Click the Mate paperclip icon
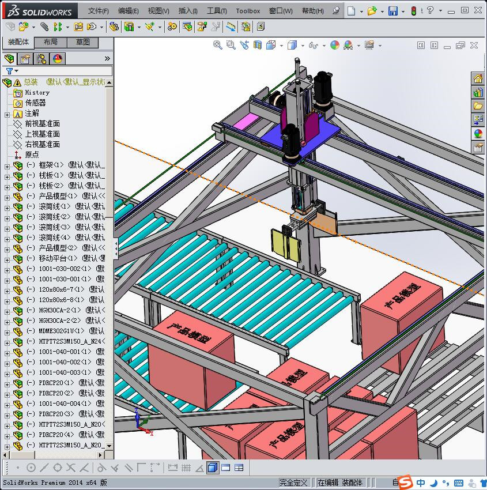The image size is (487, 490). [x=44, y=27]
